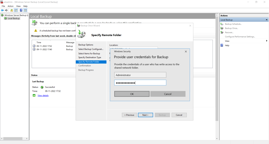Click the Back arrow toolbar icon
This screenshot has width=269, height=144.
click(x=2, y=10)
